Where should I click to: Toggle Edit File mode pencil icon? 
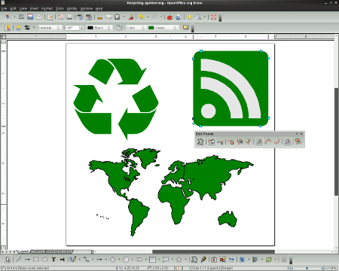[50, 17]
